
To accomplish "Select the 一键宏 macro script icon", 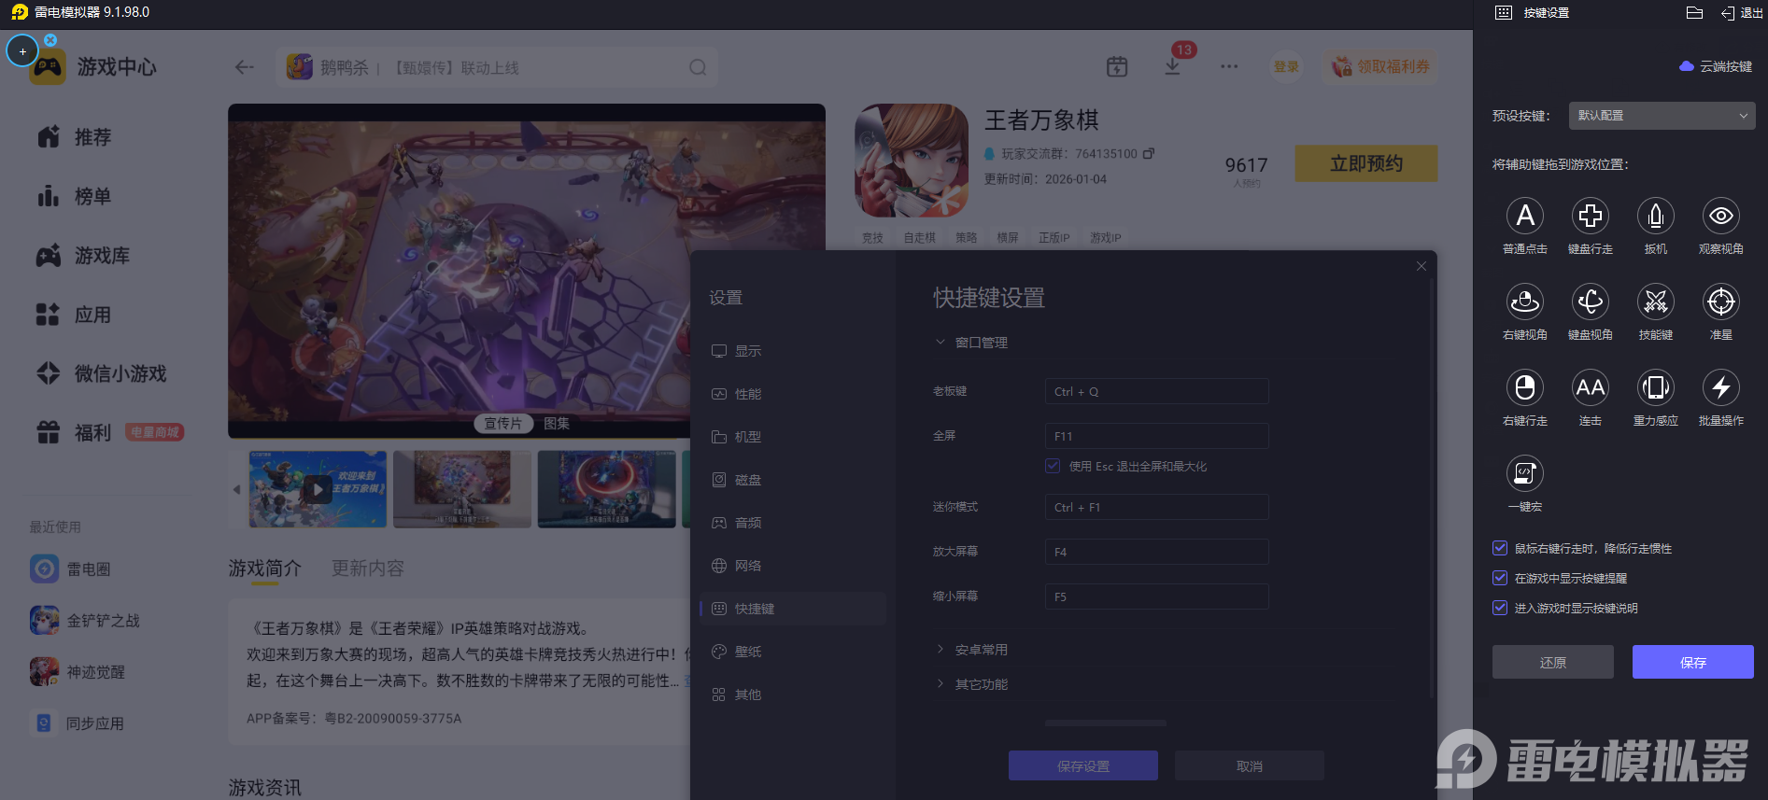I will (x=1525, y=473).
